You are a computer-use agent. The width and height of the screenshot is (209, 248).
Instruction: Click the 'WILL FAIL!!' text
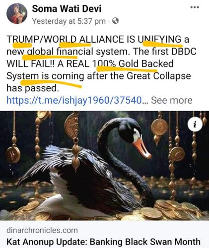(30, 63)
